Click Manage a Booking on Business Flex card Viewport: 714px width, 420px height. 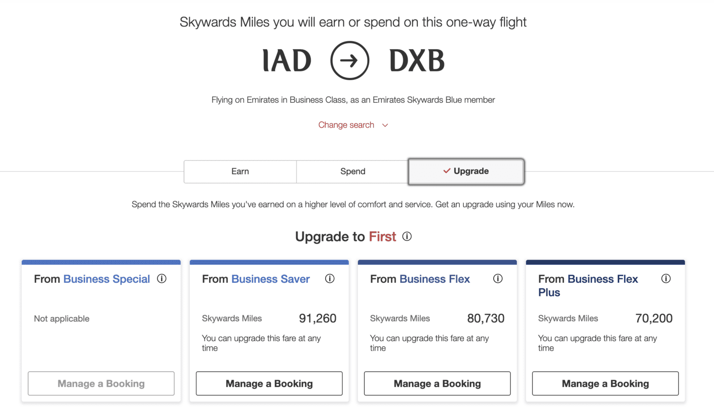click(437, 383)
